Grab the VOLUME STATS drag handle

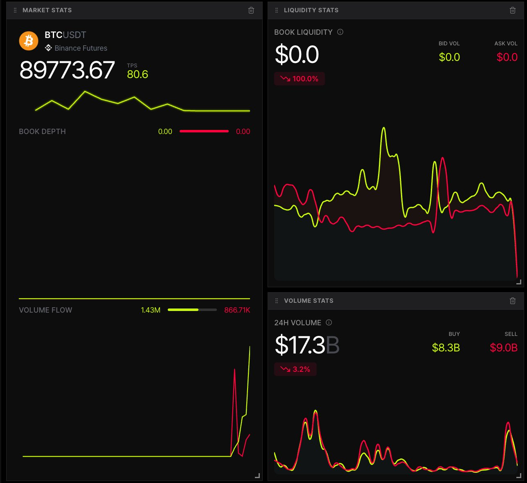pyautogui.click(x=277, y=300)
